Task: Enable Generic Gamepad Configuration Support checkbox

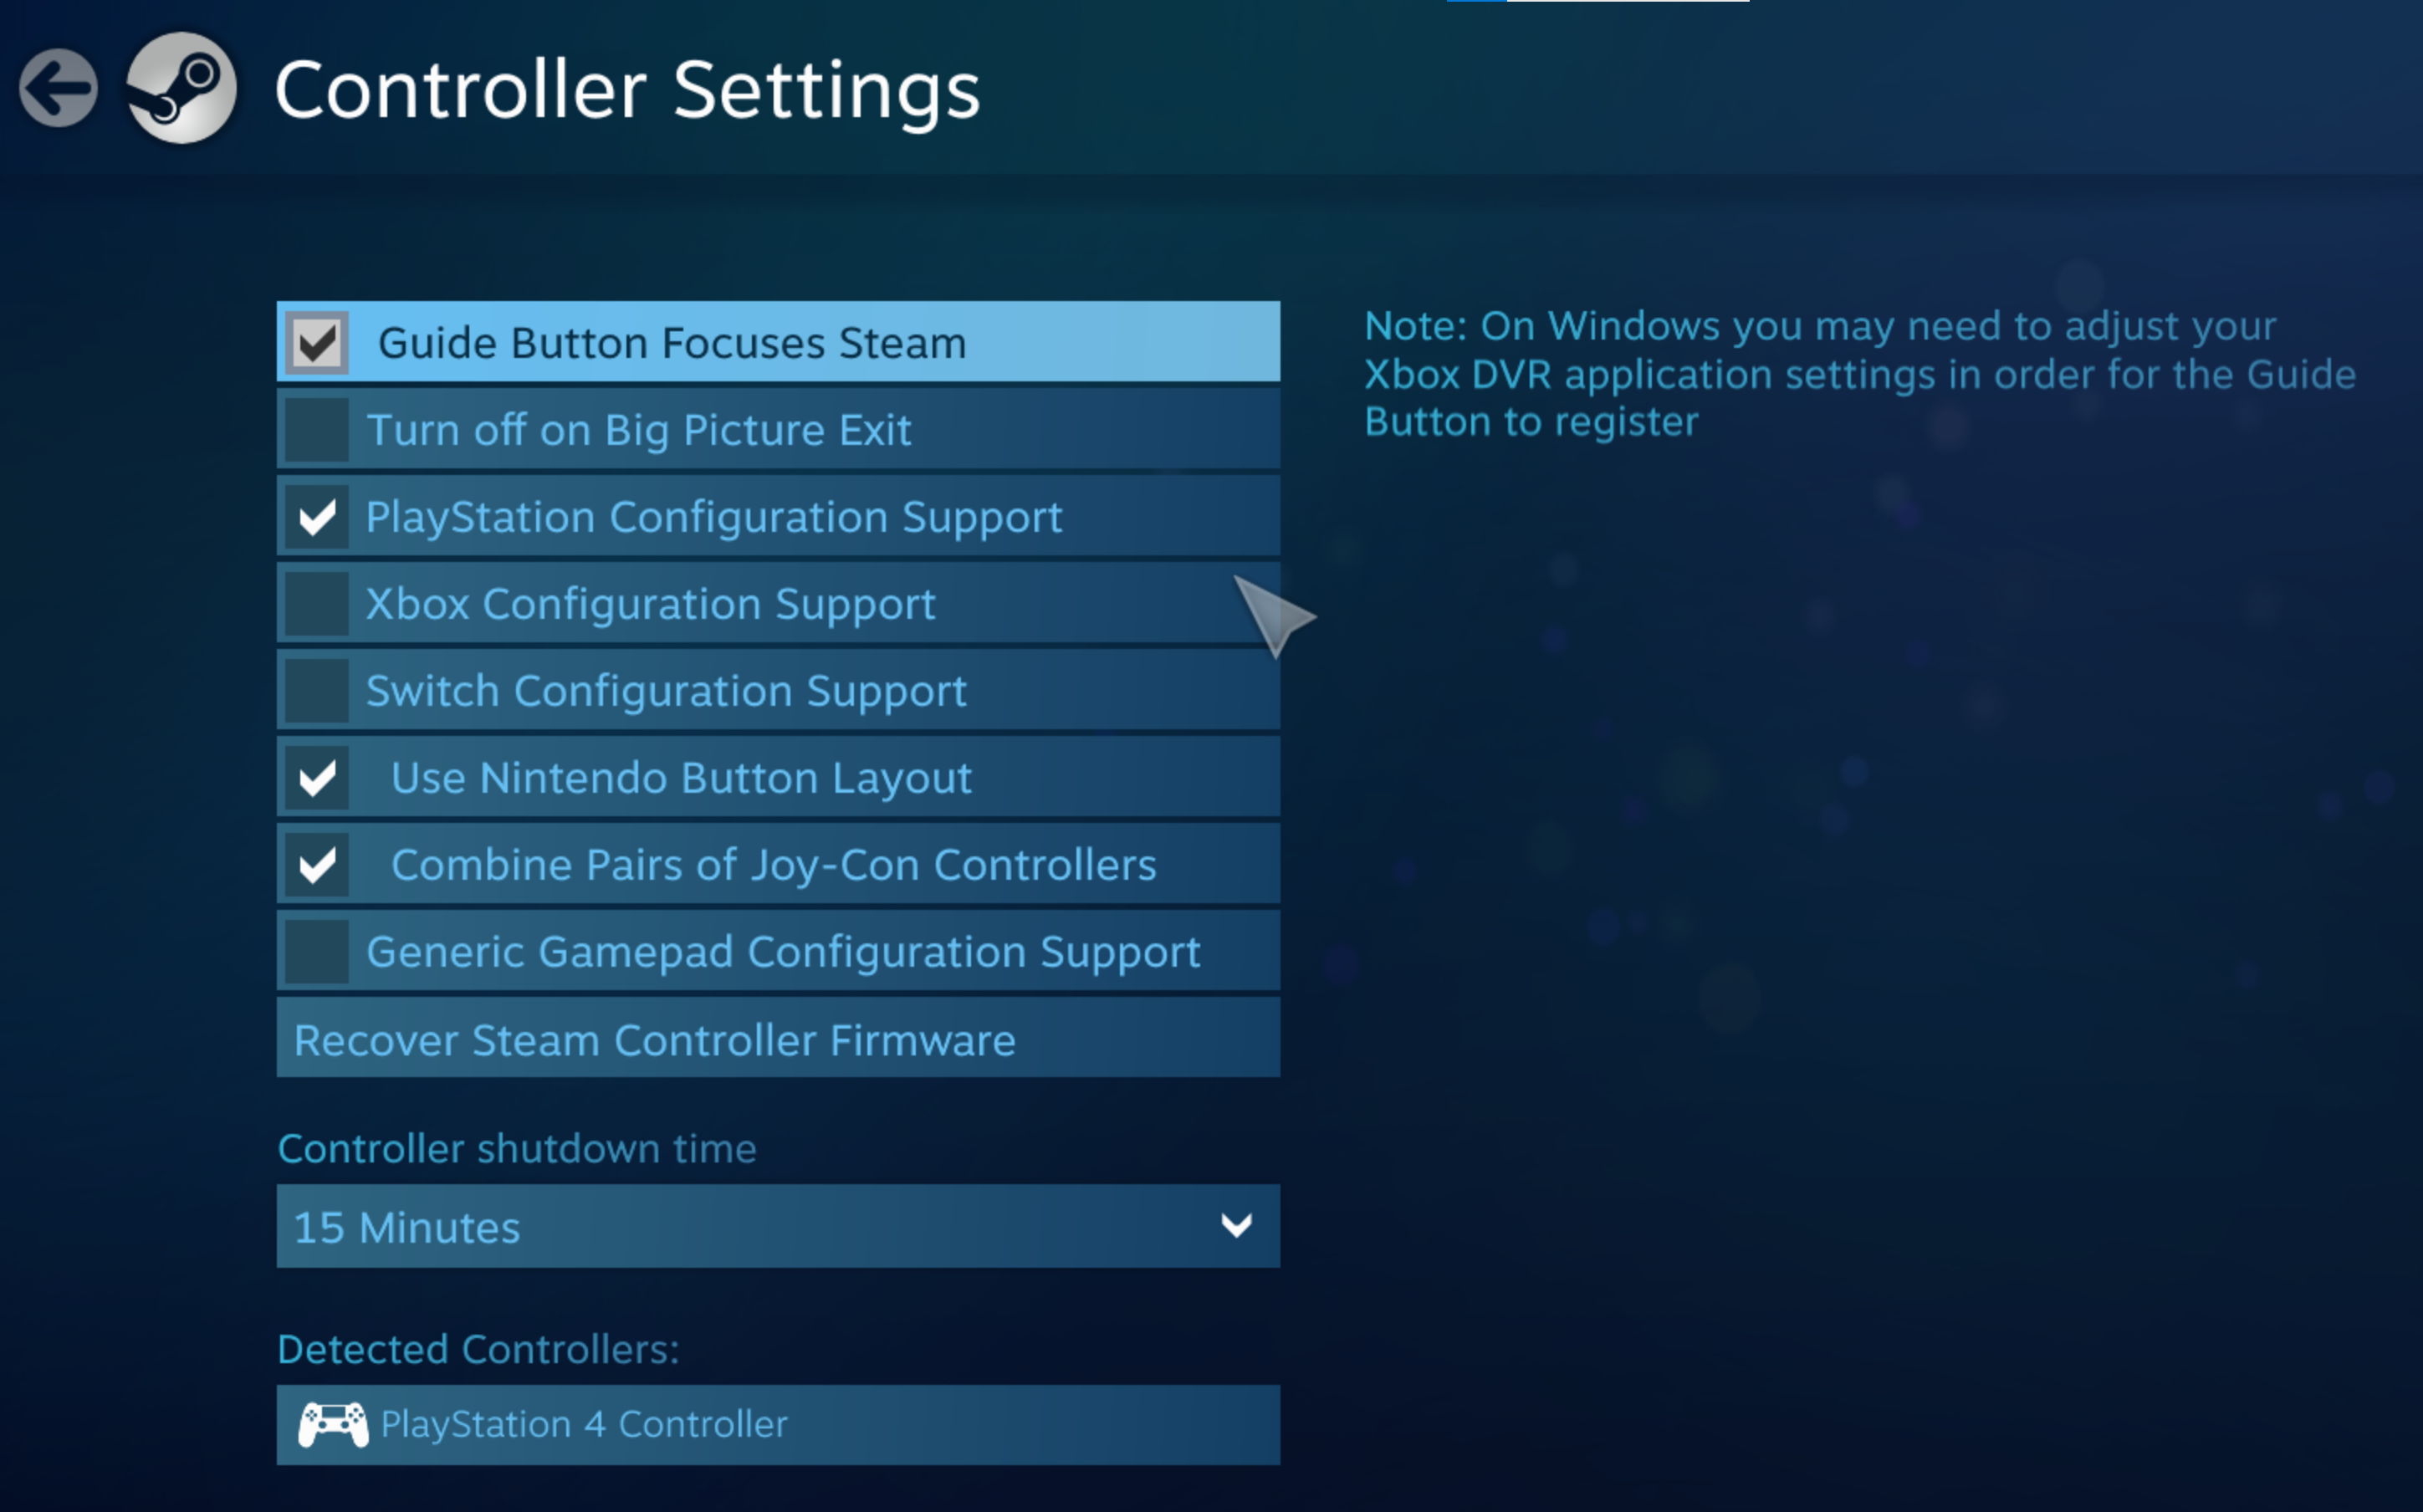Action: click(317, 952)
